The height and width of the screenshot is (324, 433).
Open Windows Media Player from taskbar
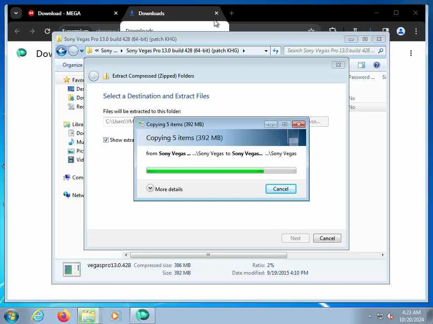[115, 316]
